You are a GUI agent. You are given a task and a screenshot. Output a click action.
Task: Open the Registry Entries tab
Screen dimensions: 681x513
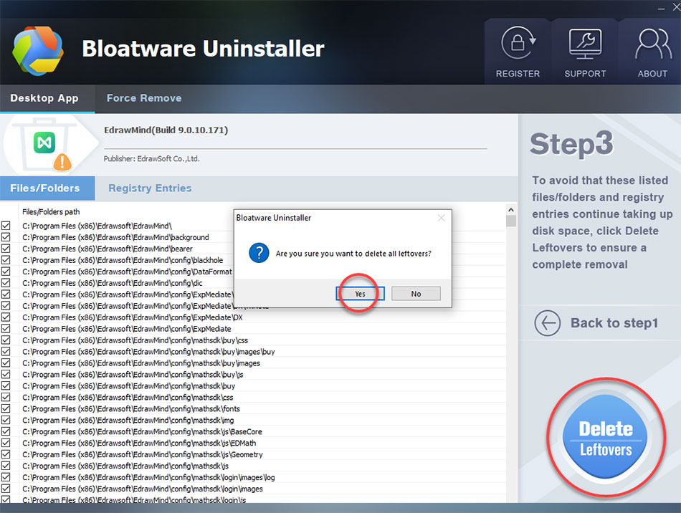click(150, 188)
